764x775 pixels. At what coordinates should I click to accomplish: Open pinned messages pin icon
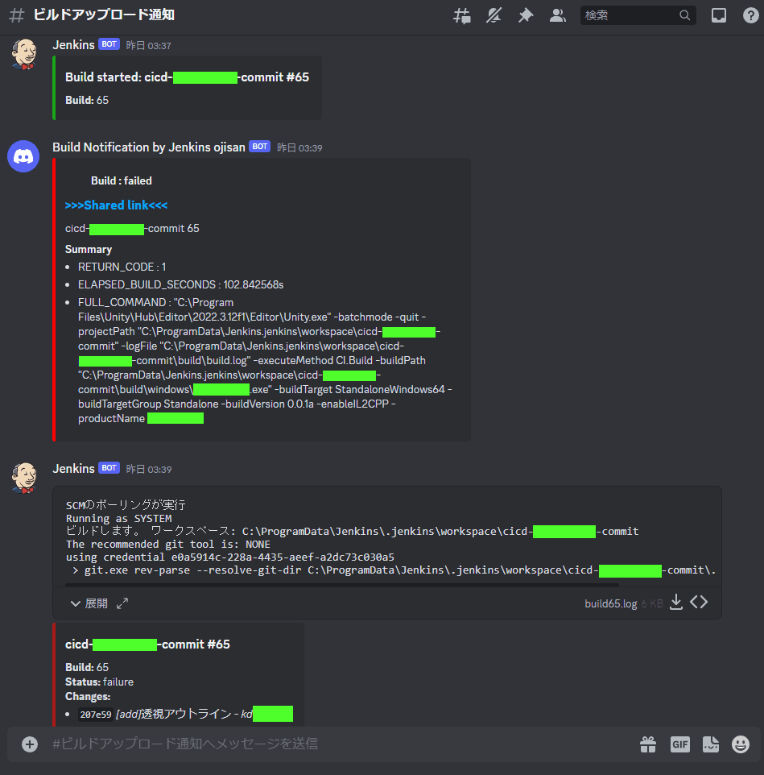point(526,16)
